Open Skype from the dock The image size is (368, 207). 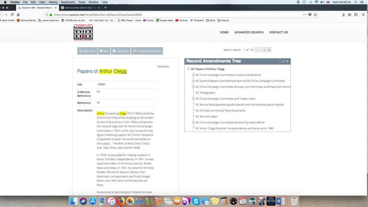click(x=196, y=201)
